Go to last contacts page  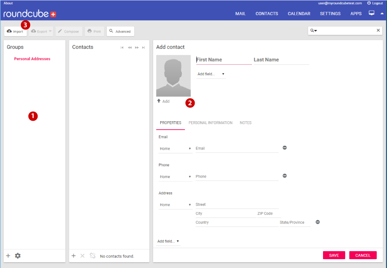(144, 48)
